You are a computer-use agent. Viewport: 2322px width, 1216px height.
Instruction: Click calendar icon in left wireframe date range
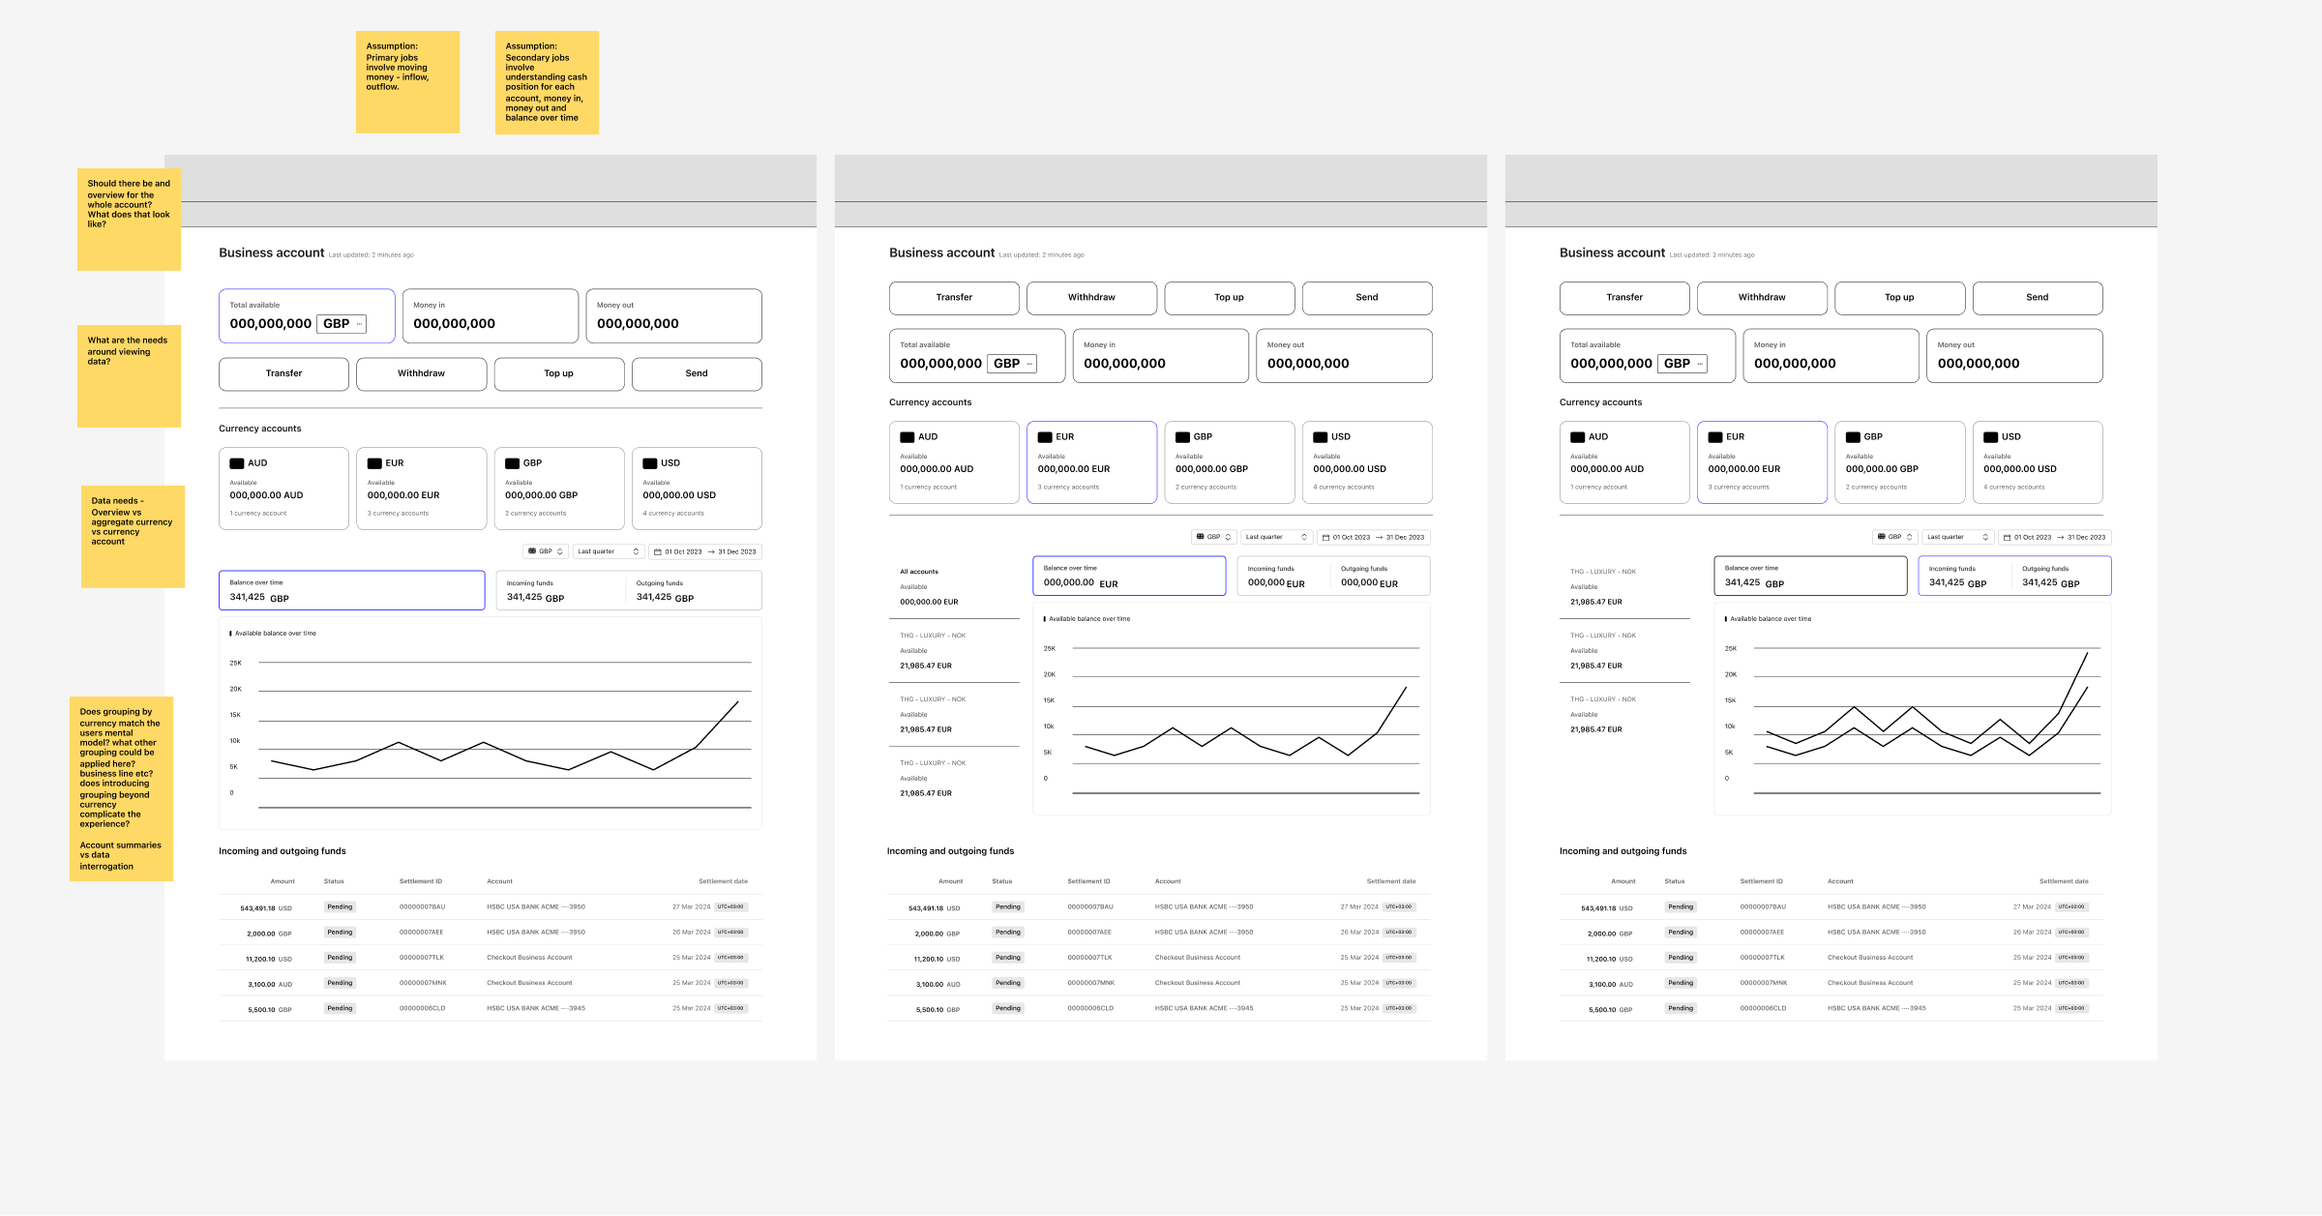(x=658, y=551)
